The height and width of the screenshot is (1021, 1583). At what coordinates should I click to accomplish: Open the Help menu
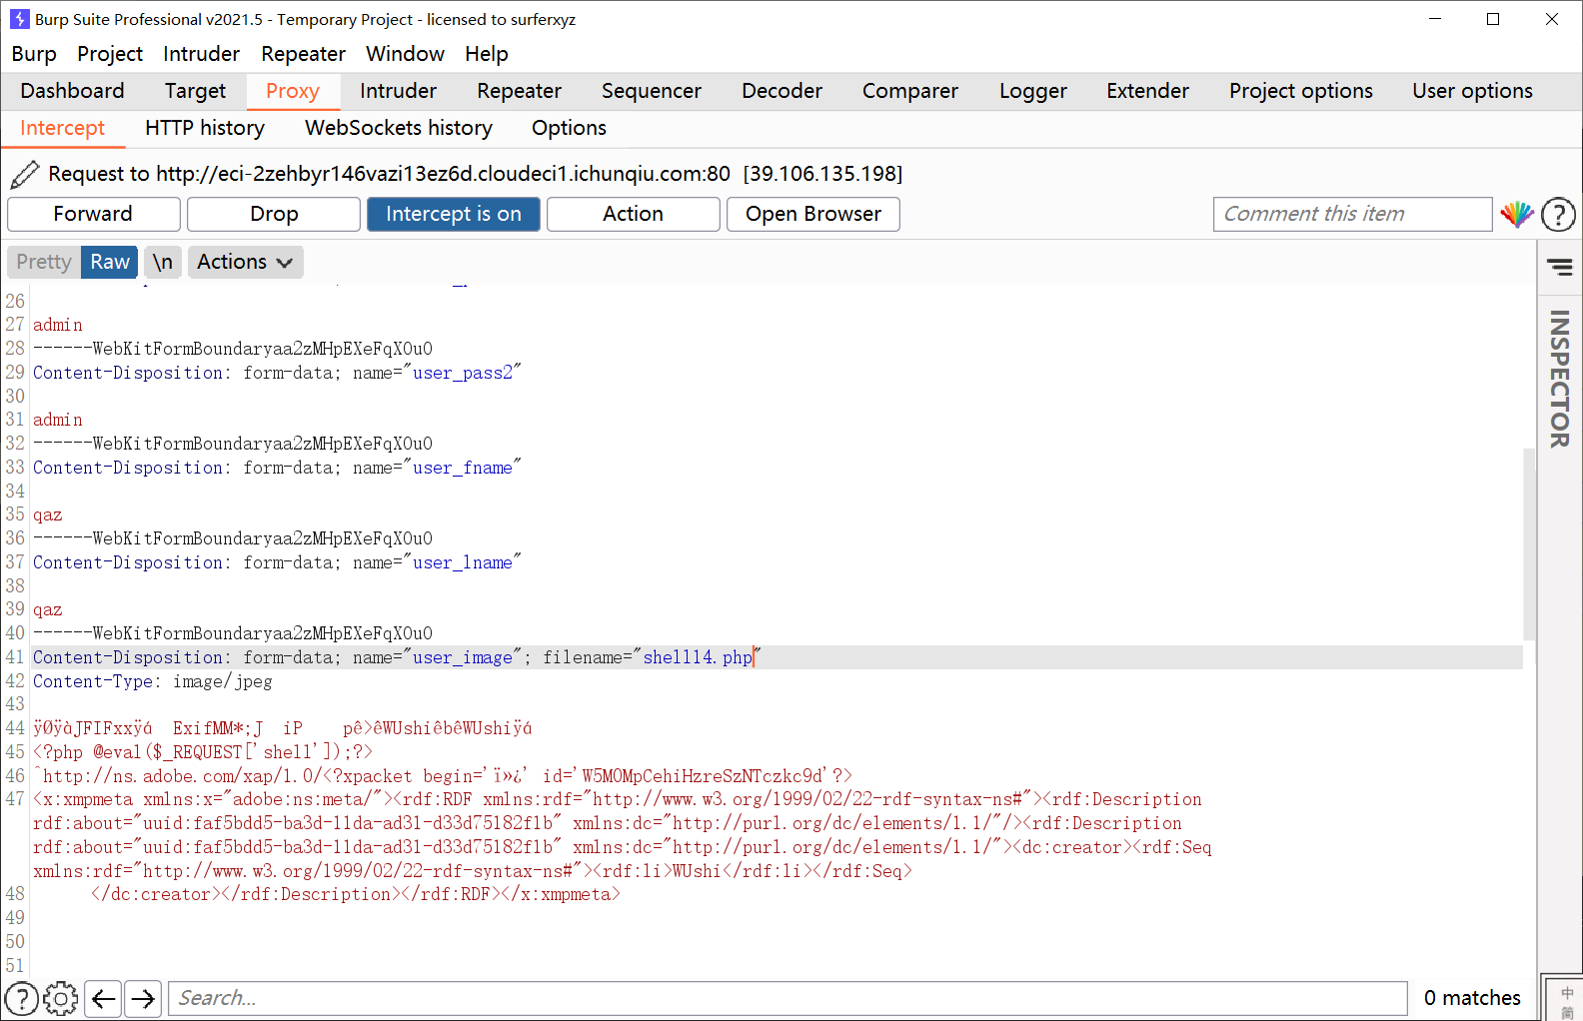(x=487, y=54)
